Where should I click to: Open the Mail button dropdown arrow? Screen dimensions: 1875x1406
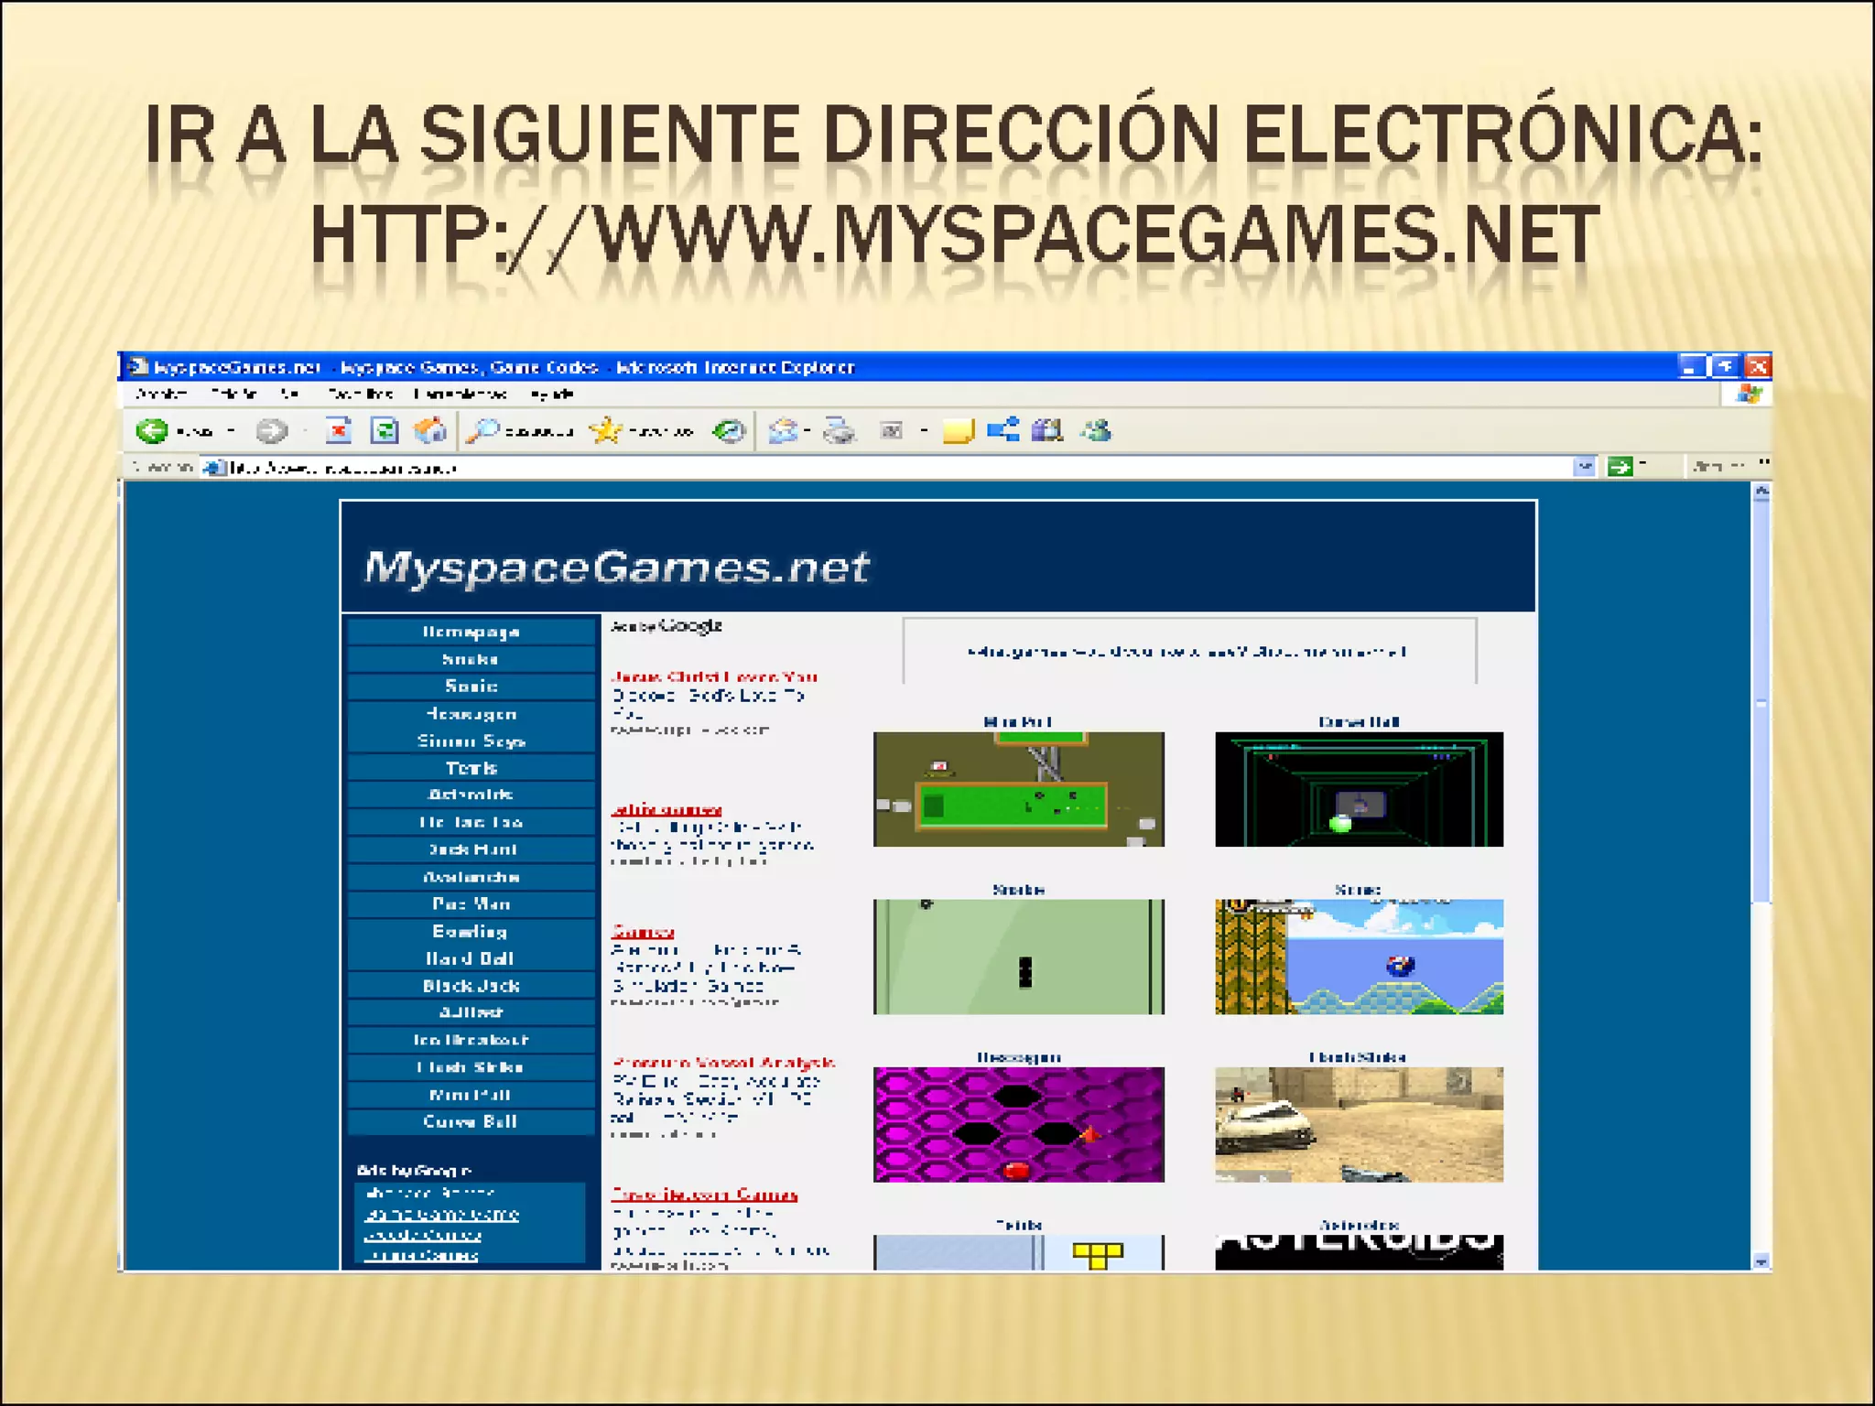(807, 430)
